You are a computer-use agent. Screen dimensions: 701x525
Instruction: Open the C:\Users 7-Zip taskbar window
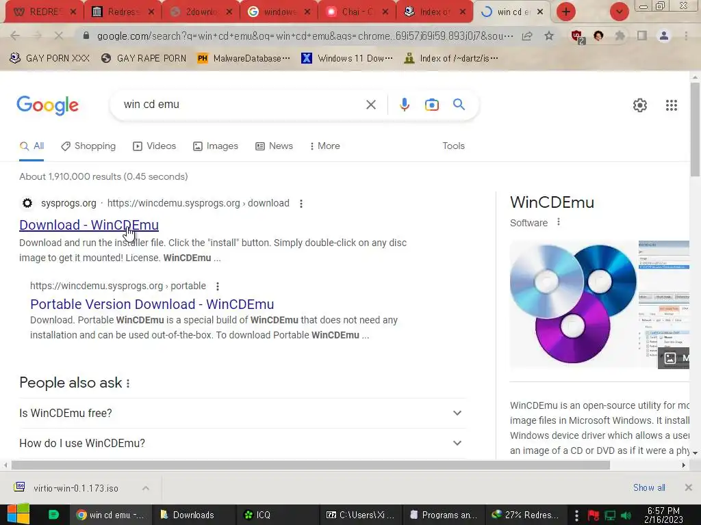(360, 515)
